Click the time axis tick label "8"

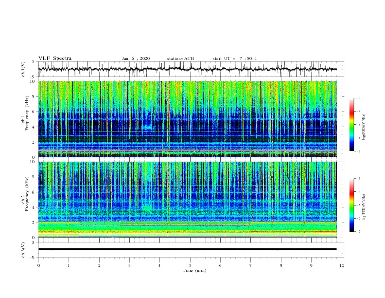click(x=281, y=265)
